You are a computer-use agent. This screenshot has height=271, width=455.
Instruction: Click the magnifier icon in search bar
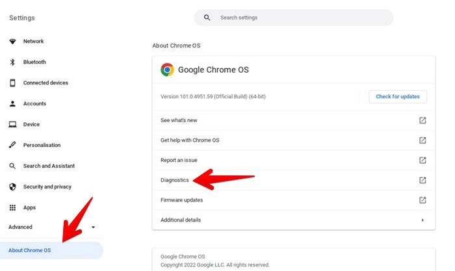point(207,18)
